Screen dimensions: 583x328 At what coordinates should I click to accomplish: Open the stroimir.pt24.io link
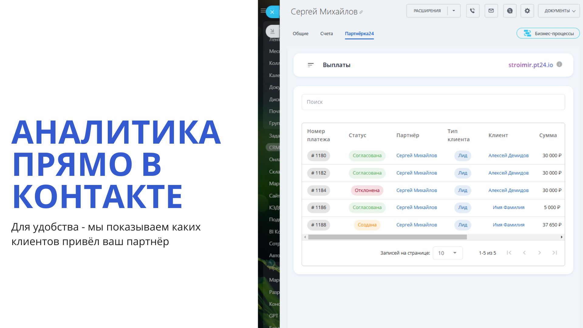pyautogui.click(x=530, y=65)
